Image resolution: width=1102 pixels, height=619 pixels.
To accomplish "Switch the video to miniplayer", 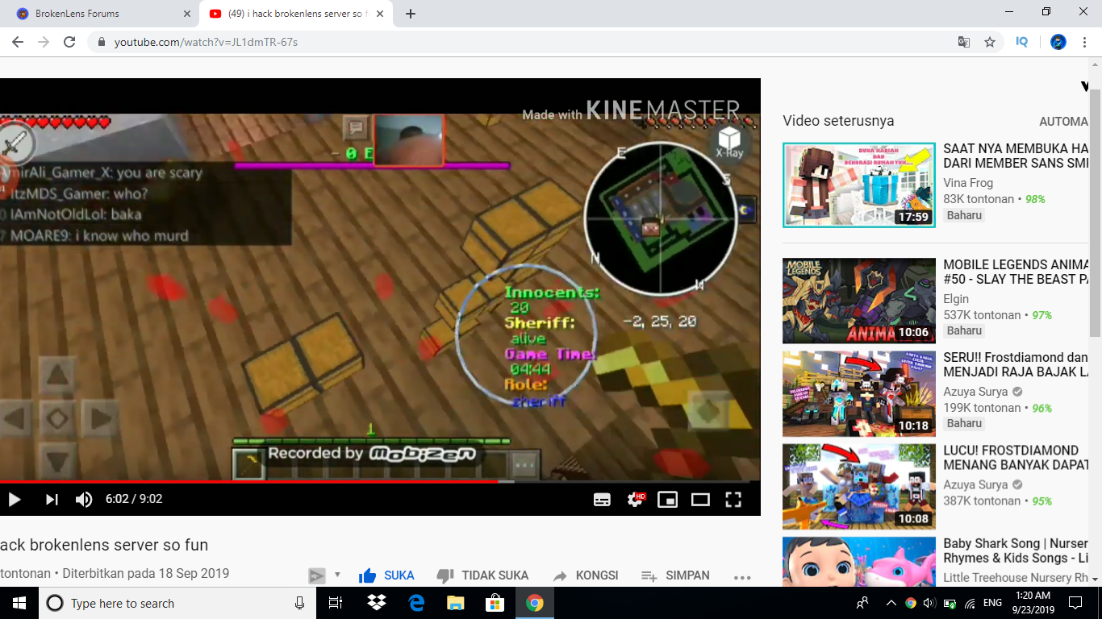I will pos(667,500).
